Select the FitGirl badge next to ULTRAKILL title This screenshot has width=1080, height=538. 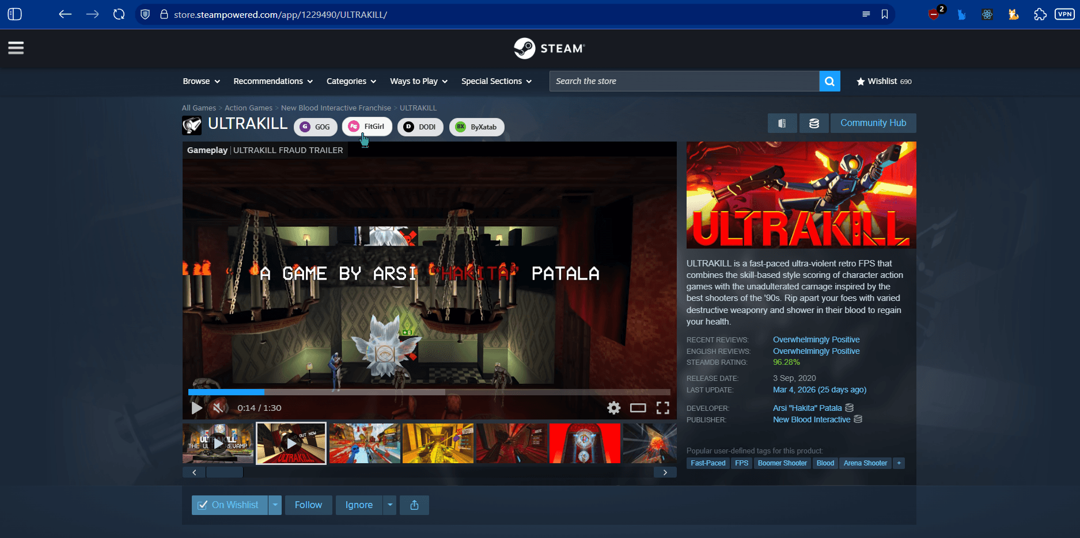pos(367,127)
